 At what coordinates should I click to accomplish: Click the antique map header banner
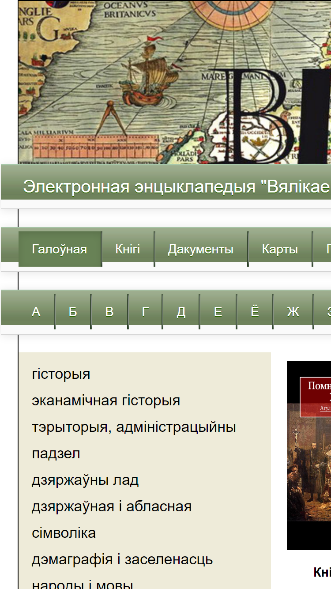coord(175,82)
